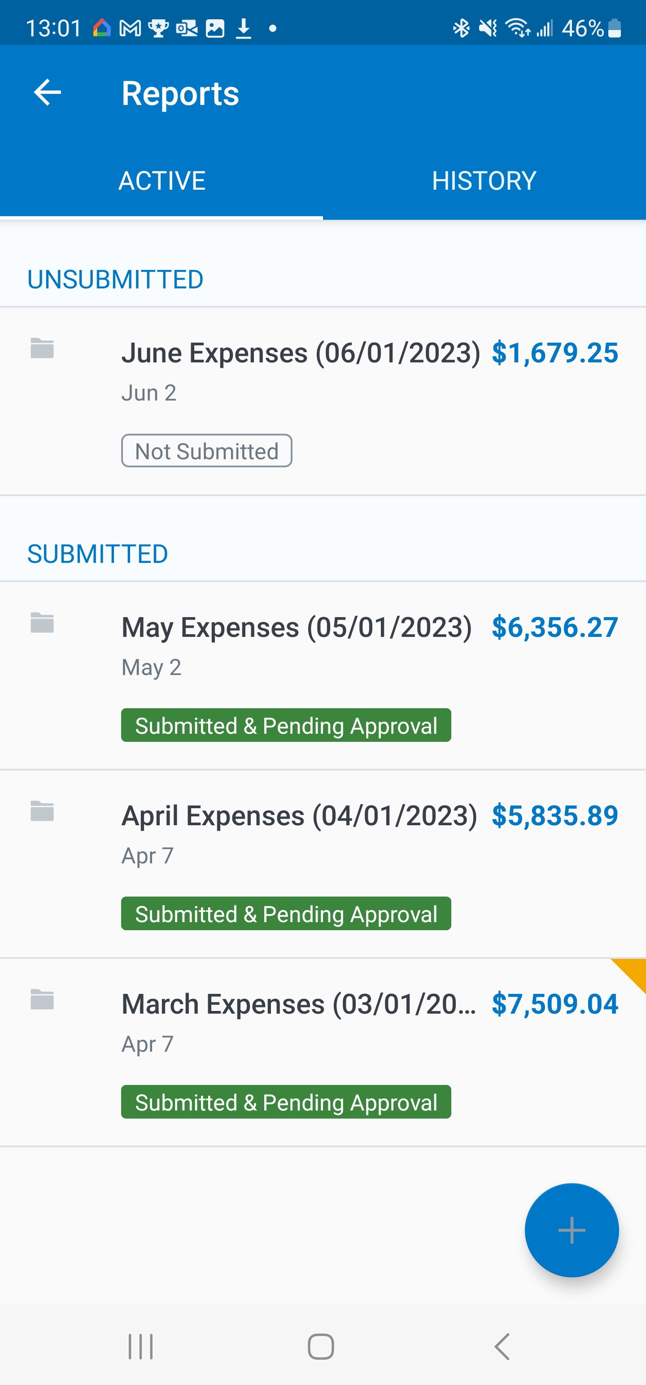The height and width of the screenshot is (1385, 646).
Task: Open the March Expenses report
Action: pos(298,1004)
